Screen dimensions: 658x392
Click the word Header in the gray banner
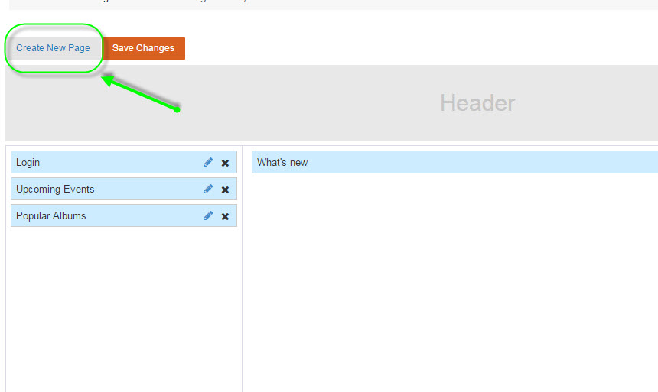coord(477,103)
